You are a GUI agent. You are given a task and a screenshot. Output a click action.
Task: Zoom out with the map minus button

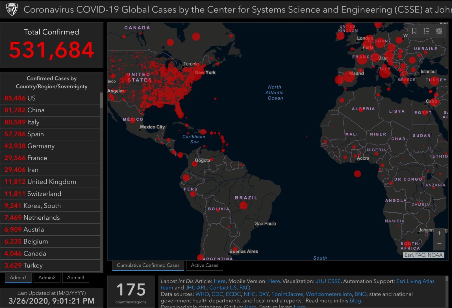[x=439, y=243]
